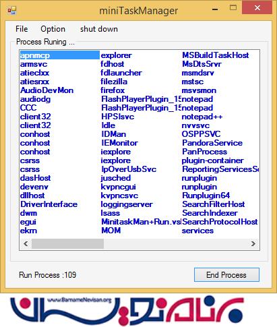Select the IDMan process
The height and width of the screenshot is (327, 277).
pyautogui.click(x=114, y=134)
